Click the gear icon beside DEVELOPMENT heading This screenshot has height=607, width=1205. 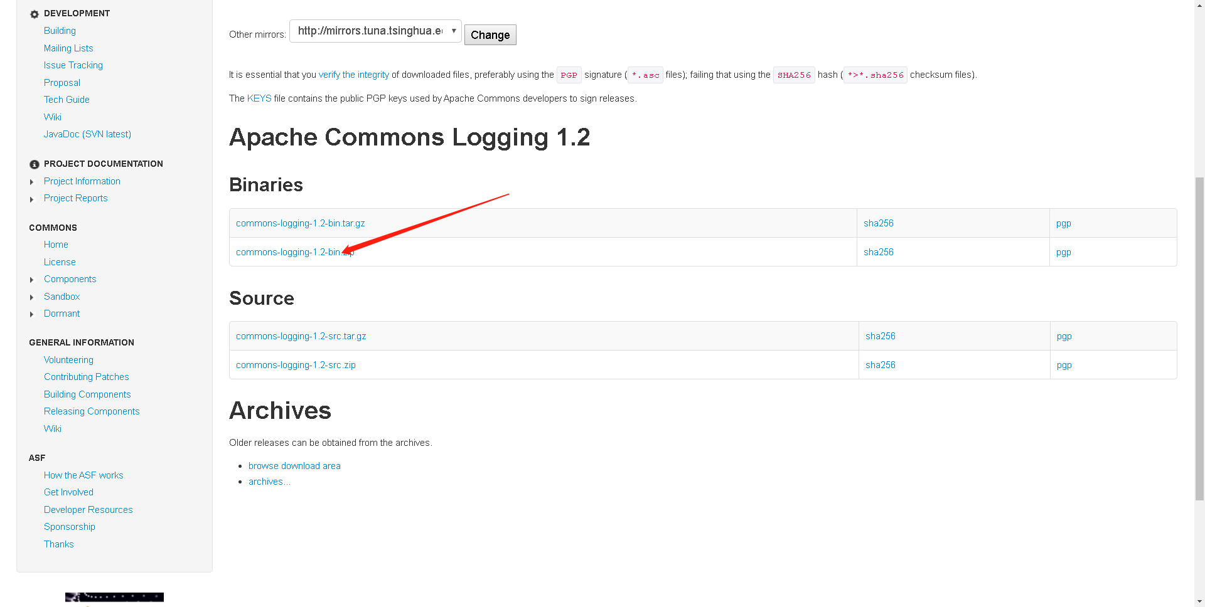click(35, 14)
